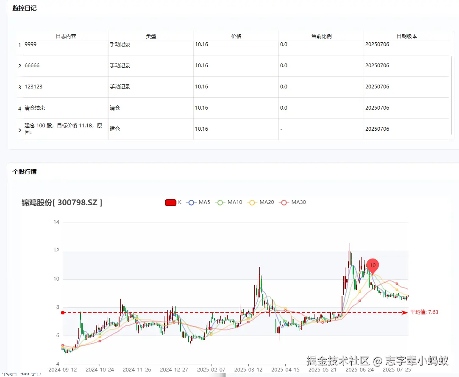The height and width of the screenshot is (377, 459).
Task: Click the red start dot of average line
Action: click(x=63, y=313)
